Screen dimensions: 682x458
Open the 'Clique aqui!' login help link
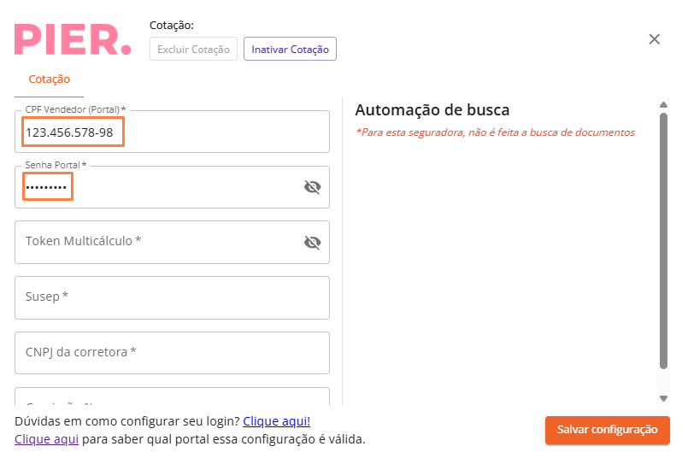276,421
